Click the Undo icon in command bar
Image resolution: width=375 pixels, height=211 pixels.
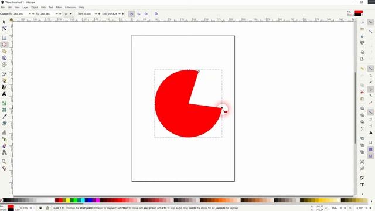click(362, 69)
